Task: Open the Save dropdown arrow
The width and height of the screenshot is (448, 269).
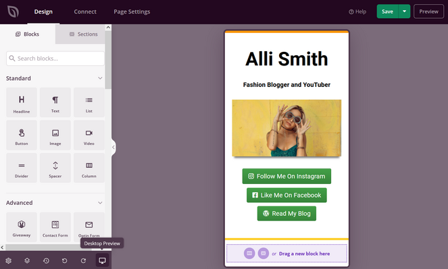Action: coord(404,11)
